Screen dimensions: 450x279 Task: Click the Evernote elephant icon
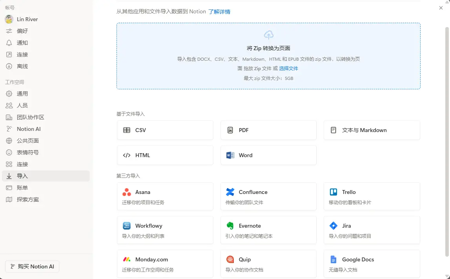tap(230, 226)
